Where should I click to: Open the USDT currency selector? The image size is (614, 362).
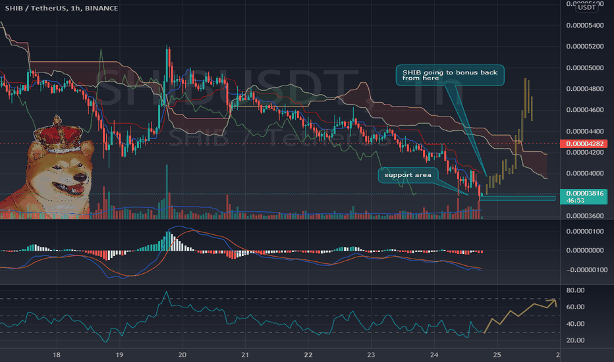(586, 7)
